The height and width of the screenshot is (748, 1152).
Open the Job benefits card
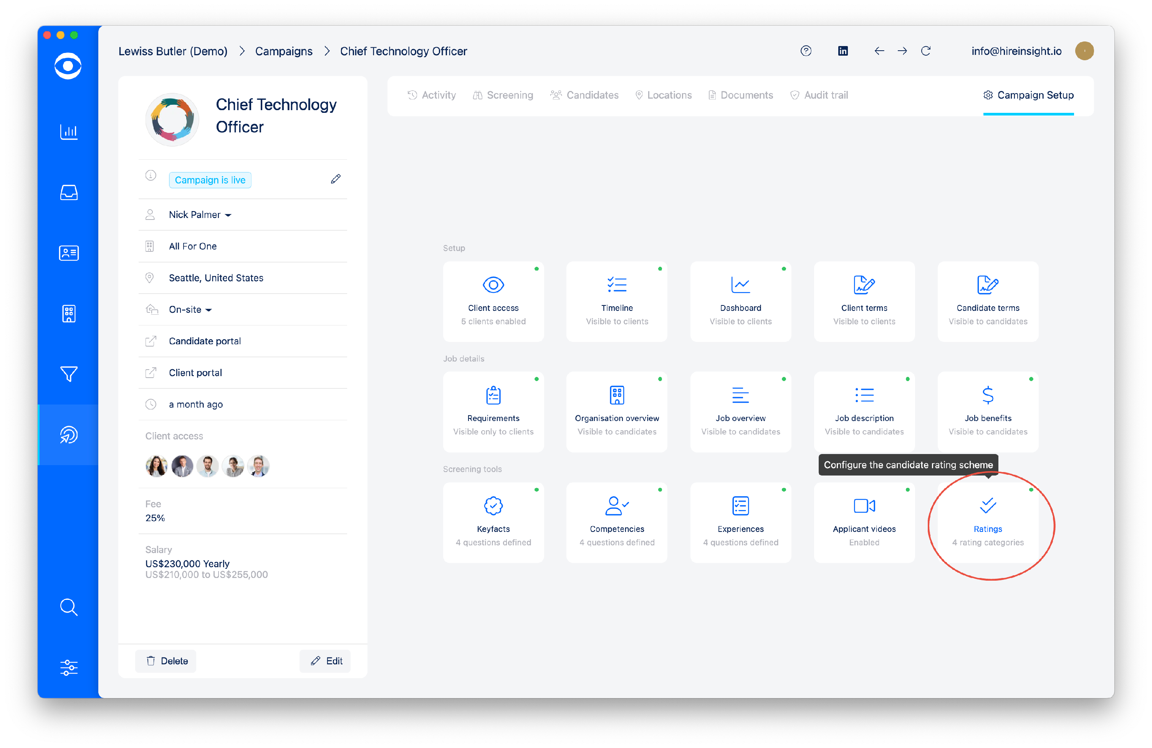pos(988,412)
